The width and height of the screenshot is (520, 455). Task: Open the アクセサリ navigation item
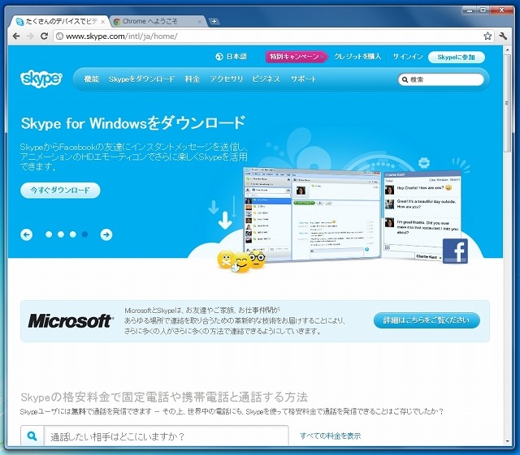click(226, 79)
